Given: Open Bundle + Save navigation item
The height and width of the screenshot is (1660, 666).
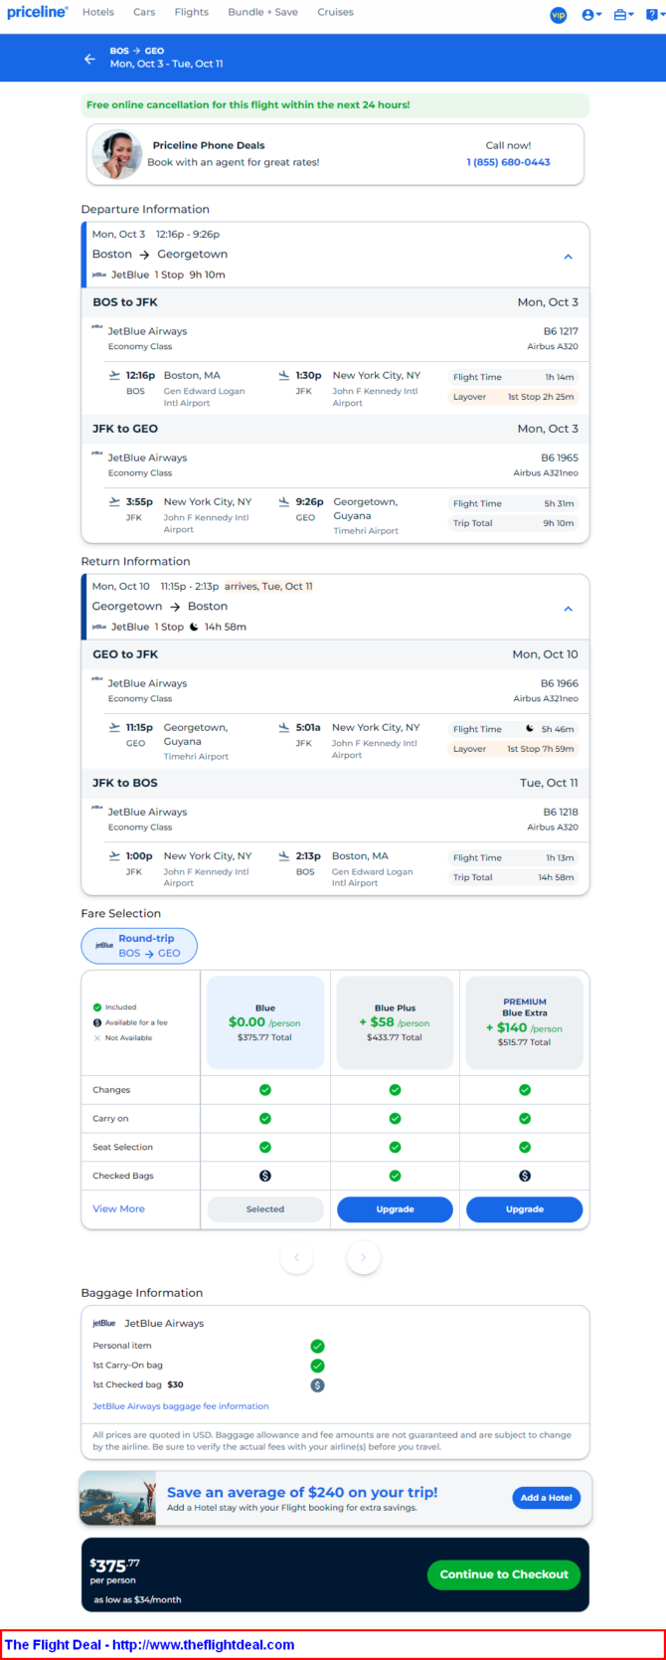Looking at the screenshot, I should pyautogui.click(x=262, y=13).
